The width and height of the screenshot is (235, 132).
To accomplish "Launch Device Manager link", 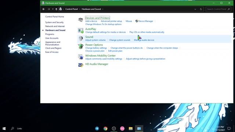I will [x=145, y=21].
